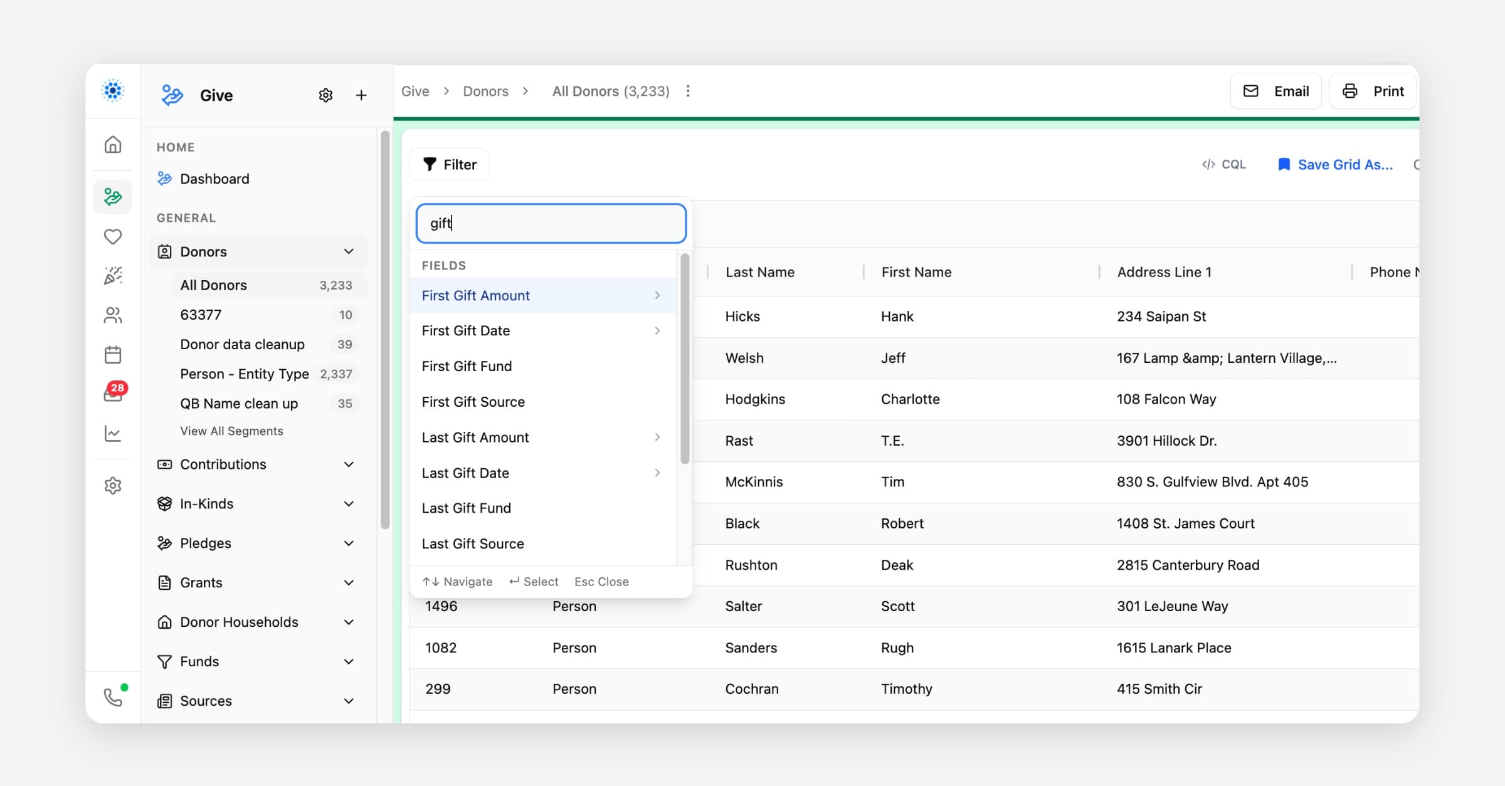Click the fields dropdown list scrollbar

tap(685, 359)
